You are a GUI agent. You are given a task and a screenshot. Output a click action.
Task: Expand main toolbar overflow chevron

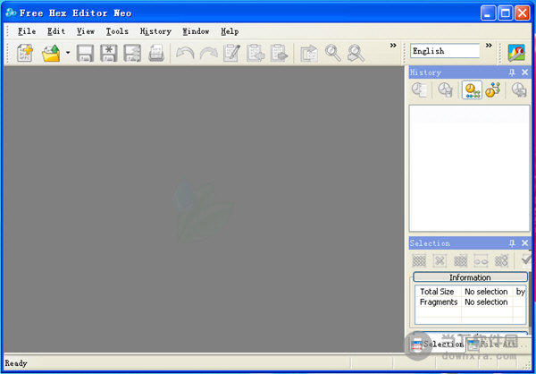coord(393,47)
